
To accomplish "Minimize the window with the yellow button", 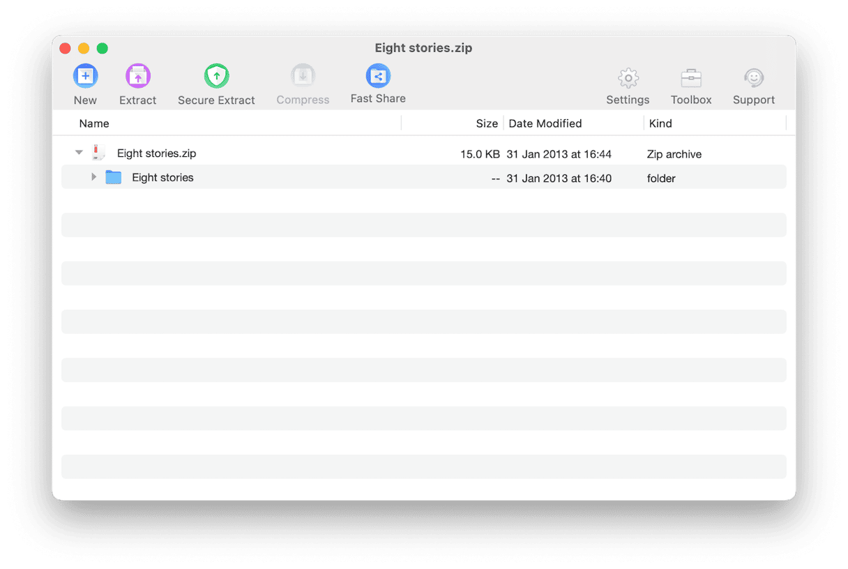I will click(x=84, y=48).
